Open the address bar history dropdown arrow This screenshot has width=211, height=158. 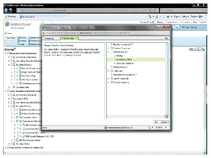pyautogui.click(x=149, y=10)
